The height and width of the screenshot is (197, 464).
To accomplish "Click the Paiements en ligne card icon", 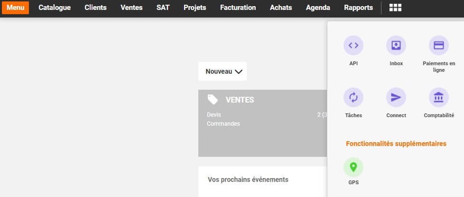I will click(x=438, y=46).
